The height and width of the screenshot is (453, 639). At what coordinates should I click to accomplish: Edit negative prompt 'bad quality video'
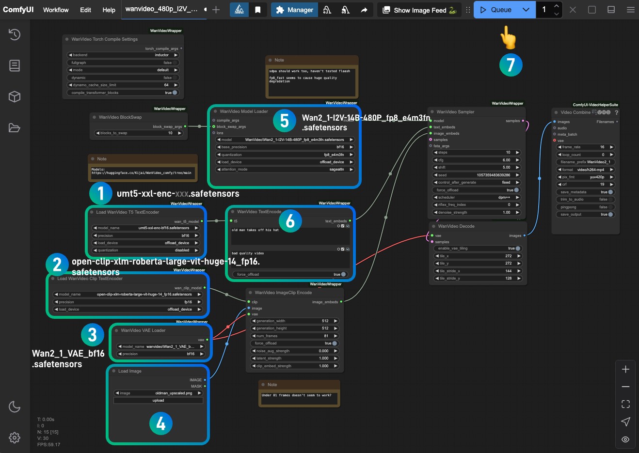[x=290, y=259]
